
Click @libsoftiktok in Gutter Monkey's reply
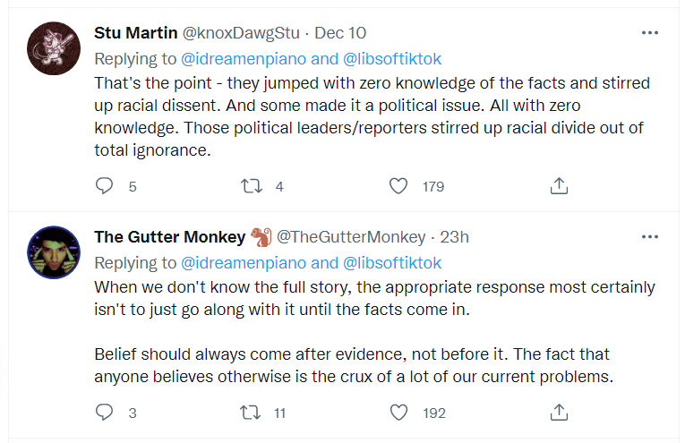[391, 263]
